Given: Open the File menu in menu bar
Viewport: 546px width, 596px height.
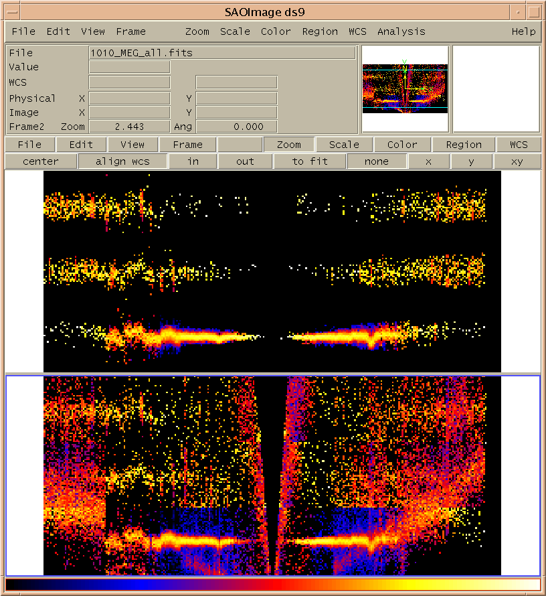Looking at the screenshot, I should [23, 31].
